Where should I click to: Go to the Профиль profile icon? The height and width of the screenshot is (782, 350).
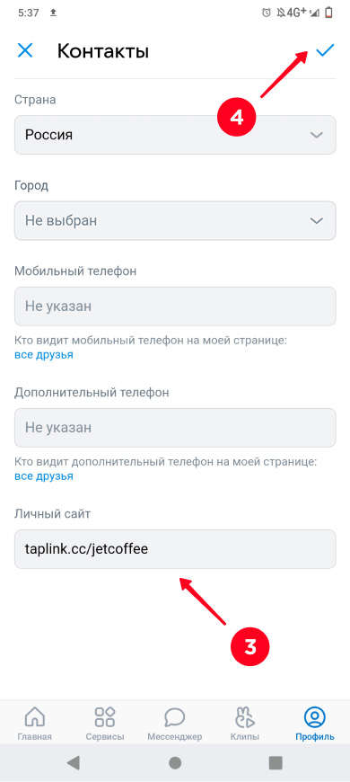[315, 717]
